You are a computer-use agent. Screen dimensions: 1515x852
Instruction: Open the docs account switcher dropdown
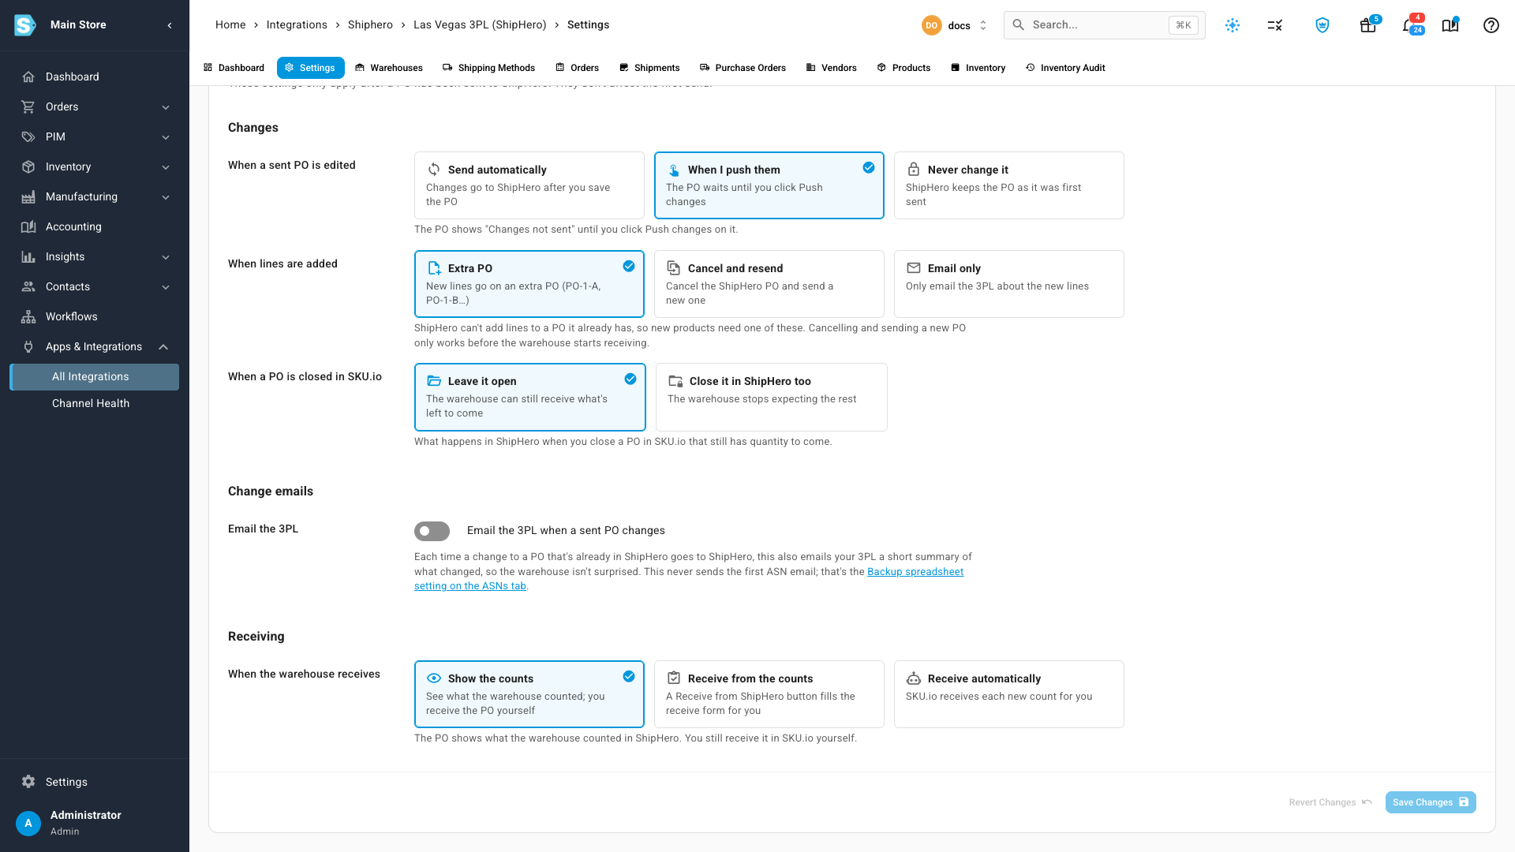coord(955,25)
